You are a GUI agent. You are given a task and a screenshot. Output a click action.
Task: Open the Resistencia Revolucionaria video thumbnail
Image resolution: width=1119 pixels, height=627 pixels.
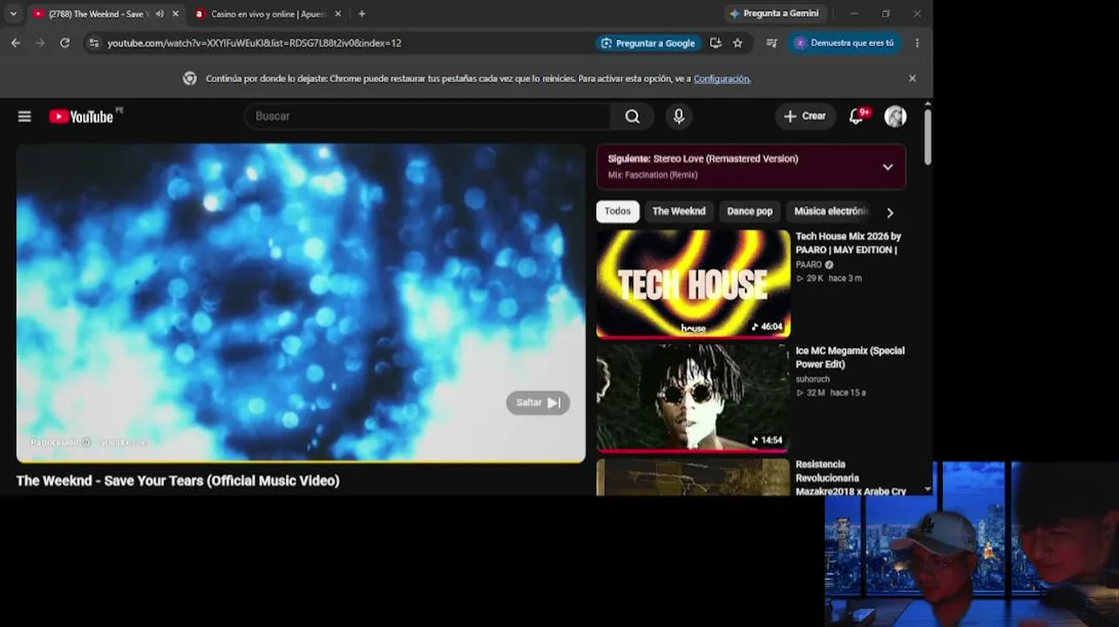pos(693,477)
